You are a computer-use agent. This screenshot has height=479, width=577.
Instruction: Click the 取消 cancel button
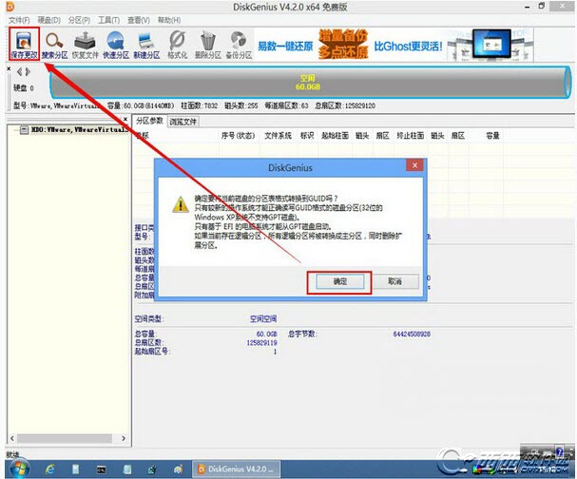coord(394,281)
